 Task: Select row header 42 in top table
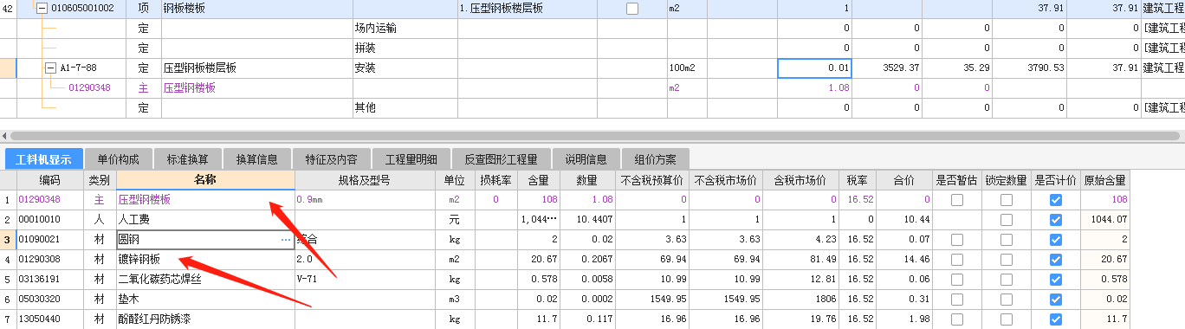tap(8, 9)
